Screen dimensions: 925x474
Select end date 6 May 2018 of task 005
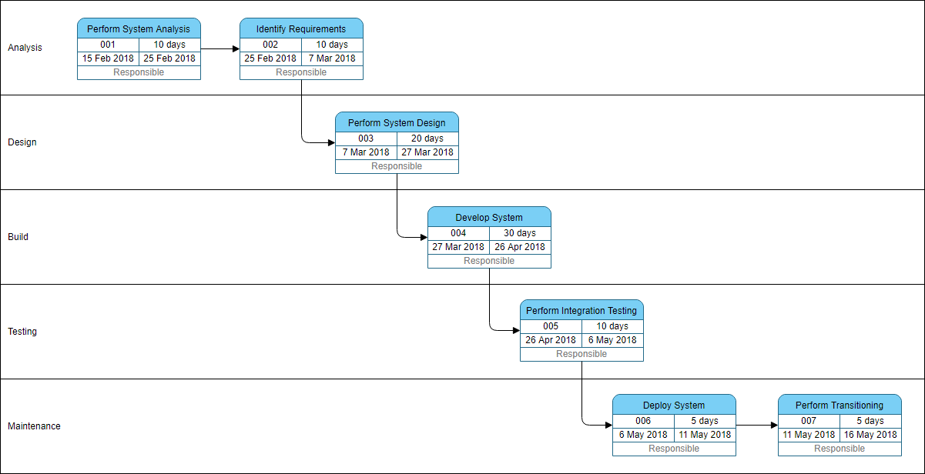[x=612, y=340]
